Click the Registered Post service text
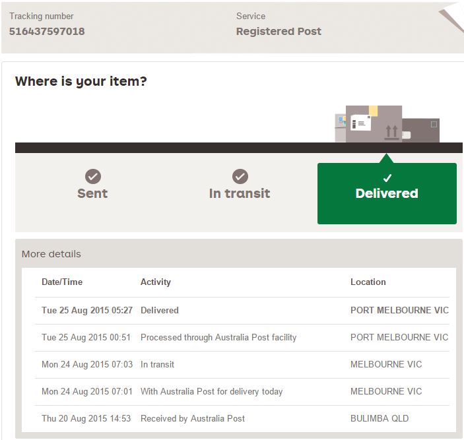Viewport: 464px width, 440px height. (279, 31)
